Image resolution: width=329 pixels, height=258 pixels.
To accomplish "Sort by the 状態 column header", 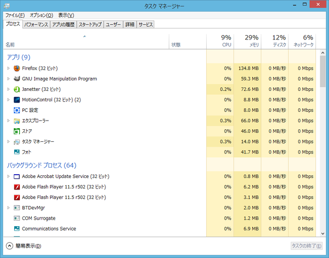I will click(188, 42).
